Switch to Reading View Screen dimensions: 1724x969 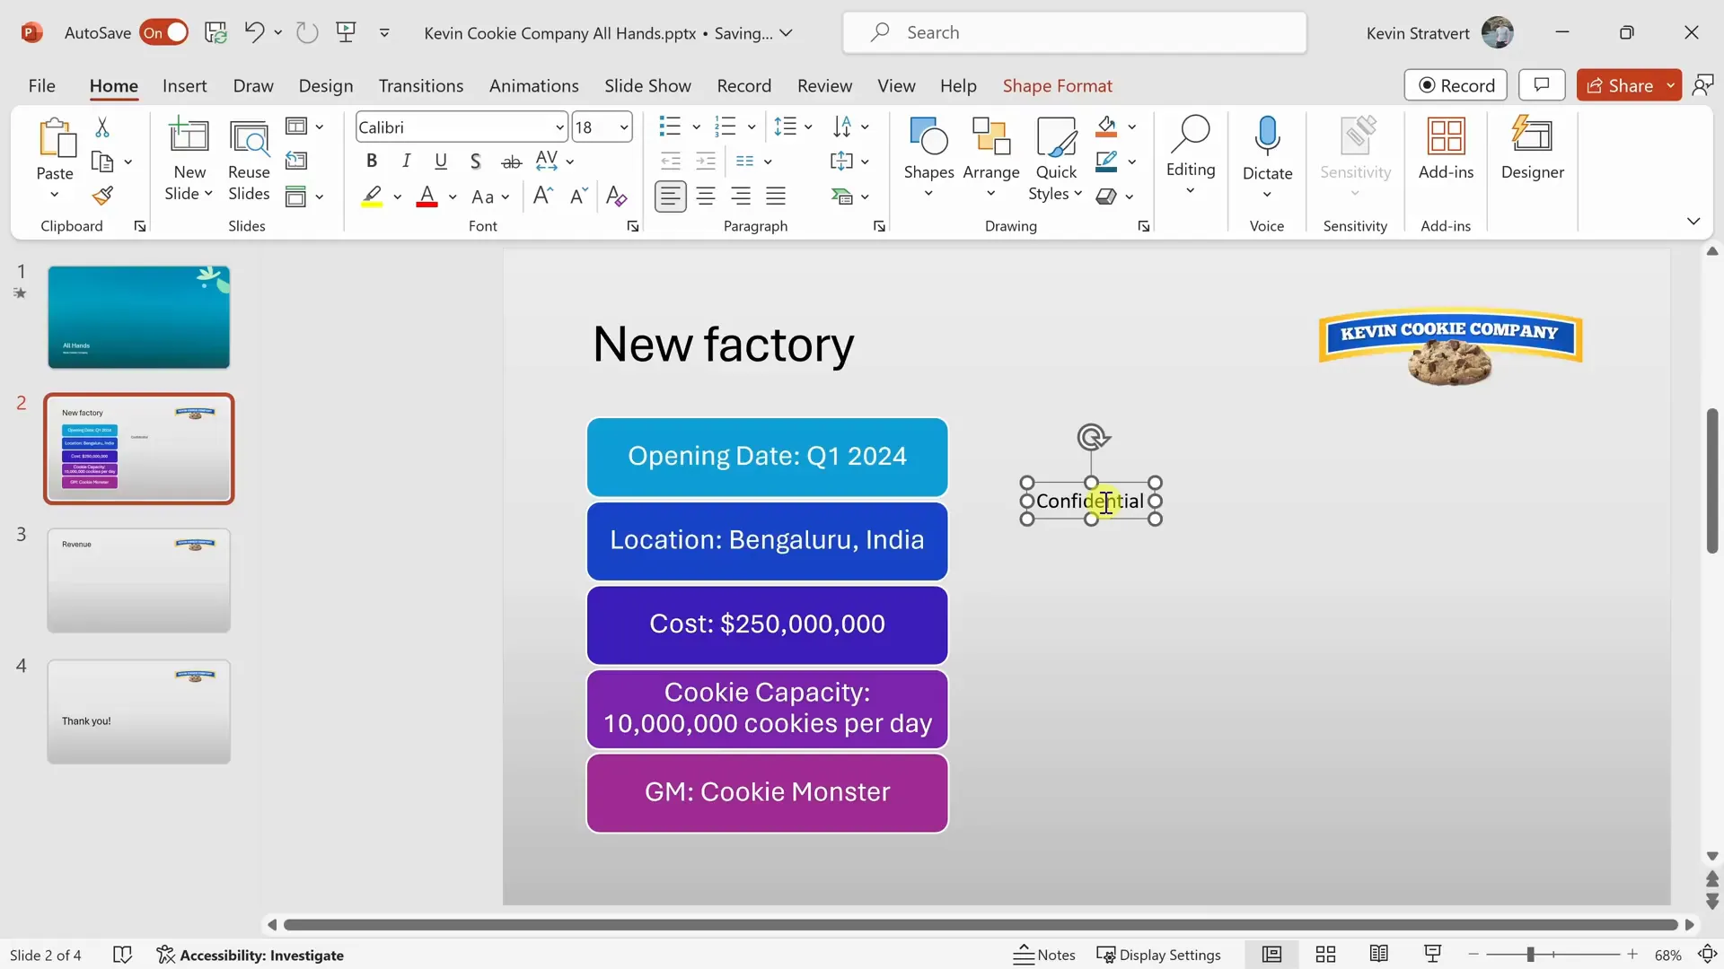point(1379,955)
